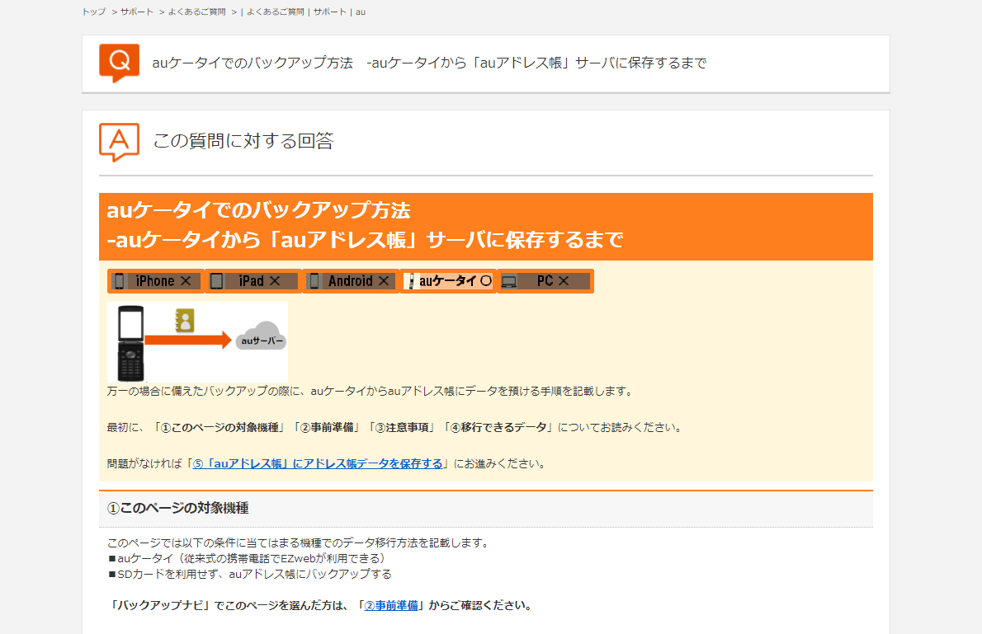Click the question title text at top
982x634 pixels.
coord(430,63)
